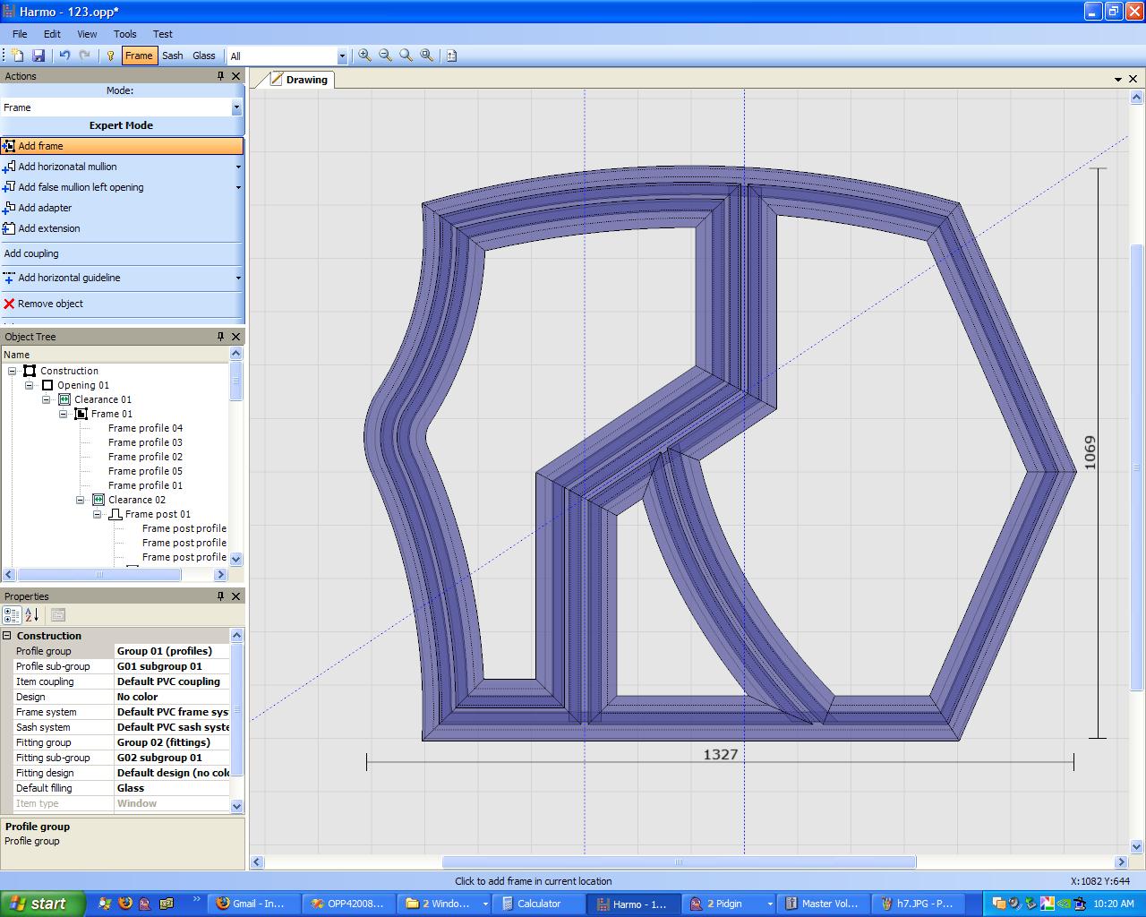Viewport: 1146px width, 917px height.
Task: Click Add adapter action
Action: click(x=45, y=208)
